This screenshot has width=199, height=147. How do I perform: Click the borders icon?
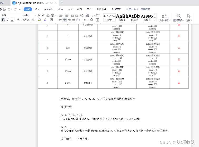click(97, 20)
